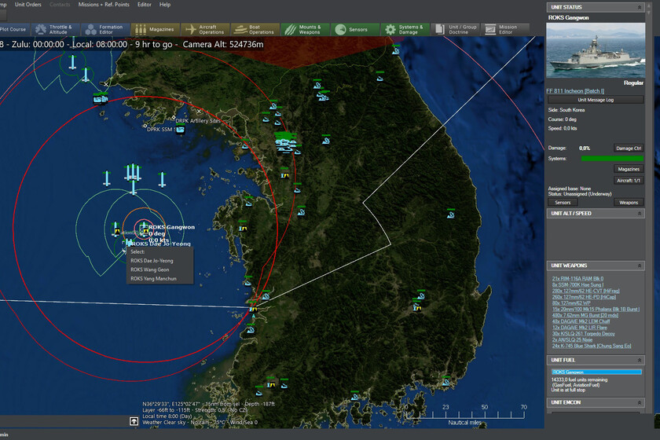Click the Mounts & Weapons toolbar button
Screen dimensions: 660x440
coord(303,29)
